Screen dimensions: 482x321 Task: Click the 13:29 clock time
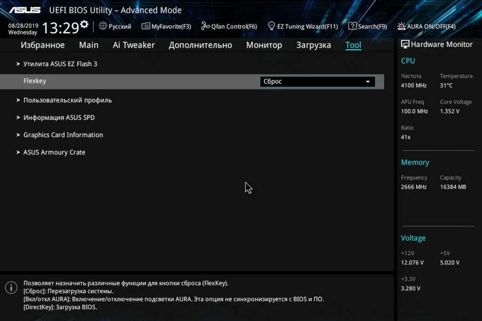pos(61,28)
